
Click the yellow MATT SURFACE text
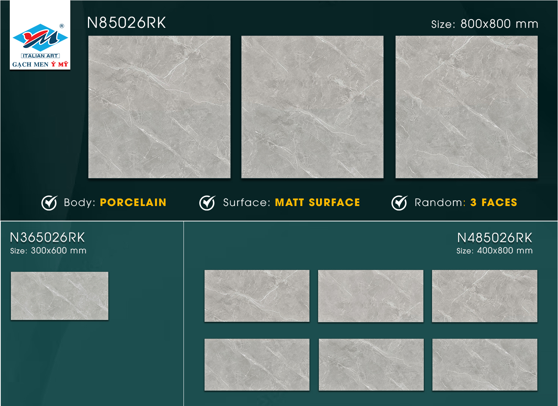[x=317, y=203]
